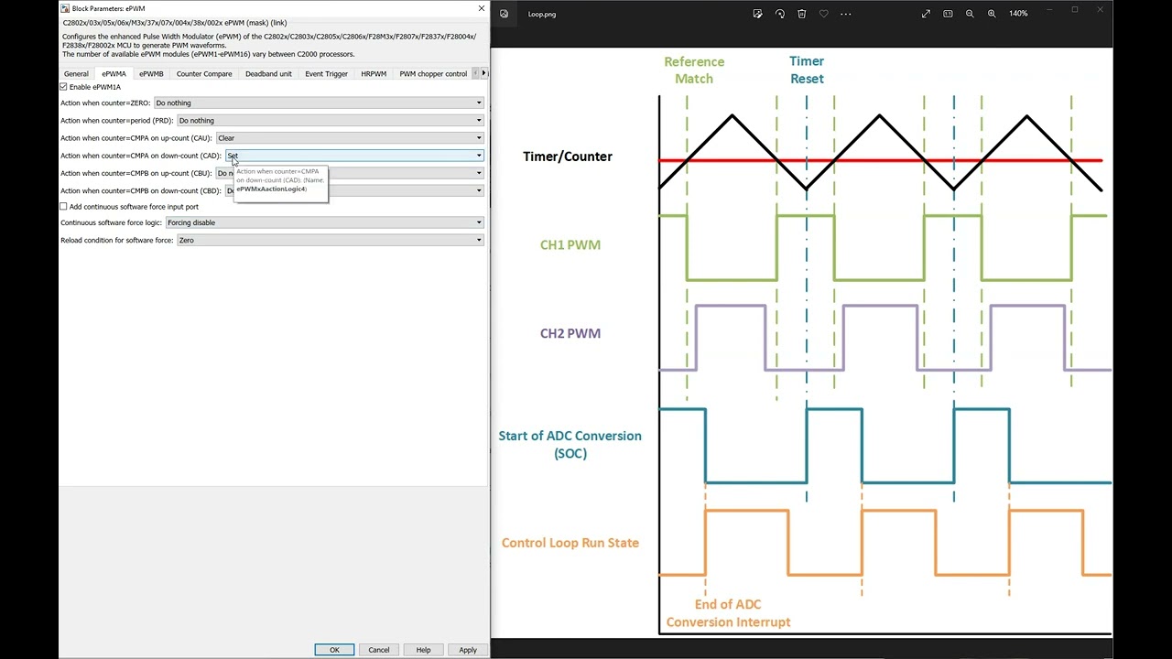Screen dimensions: 1172x659
Task: Click the Reference Match heading in the diagram
Action: tap(694, 70)
